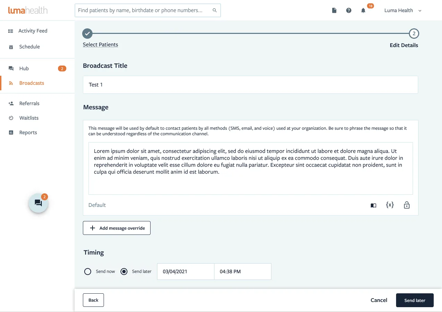
Task: Open Waitlists page
Action: tap(29, 118)
